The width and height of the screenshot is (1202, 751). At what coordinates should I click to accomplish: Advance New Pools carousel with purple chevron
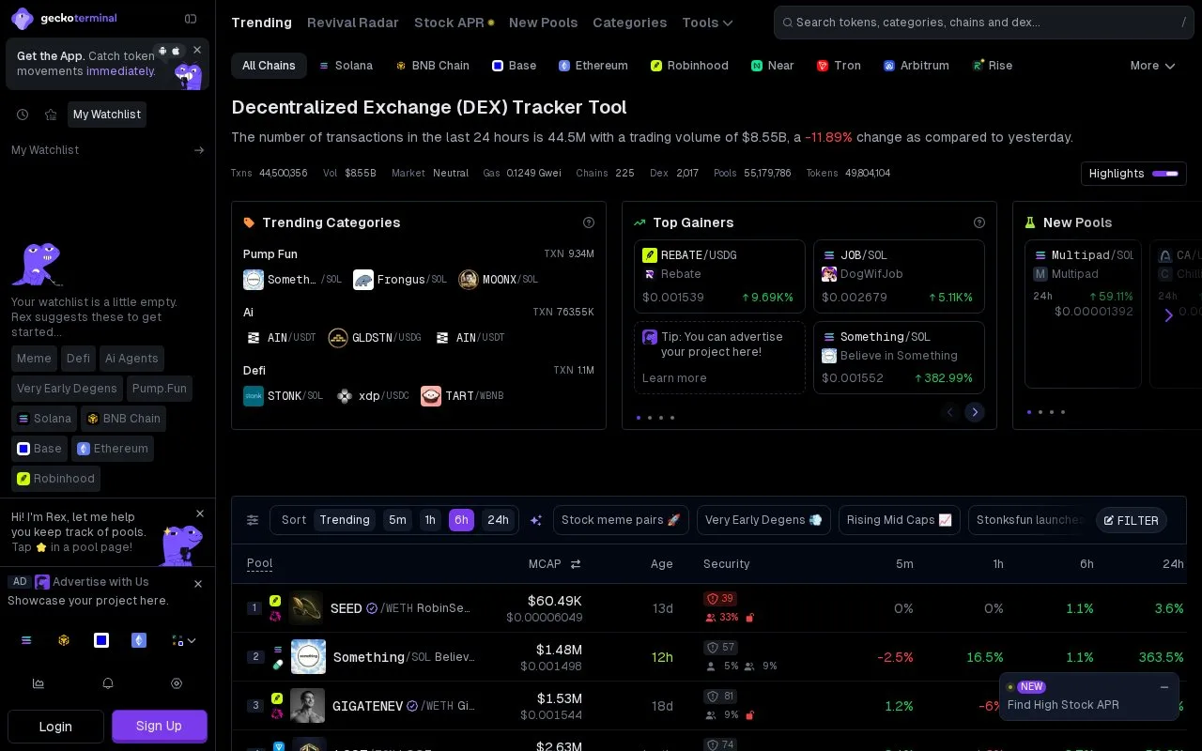[x=1168, y=315]
